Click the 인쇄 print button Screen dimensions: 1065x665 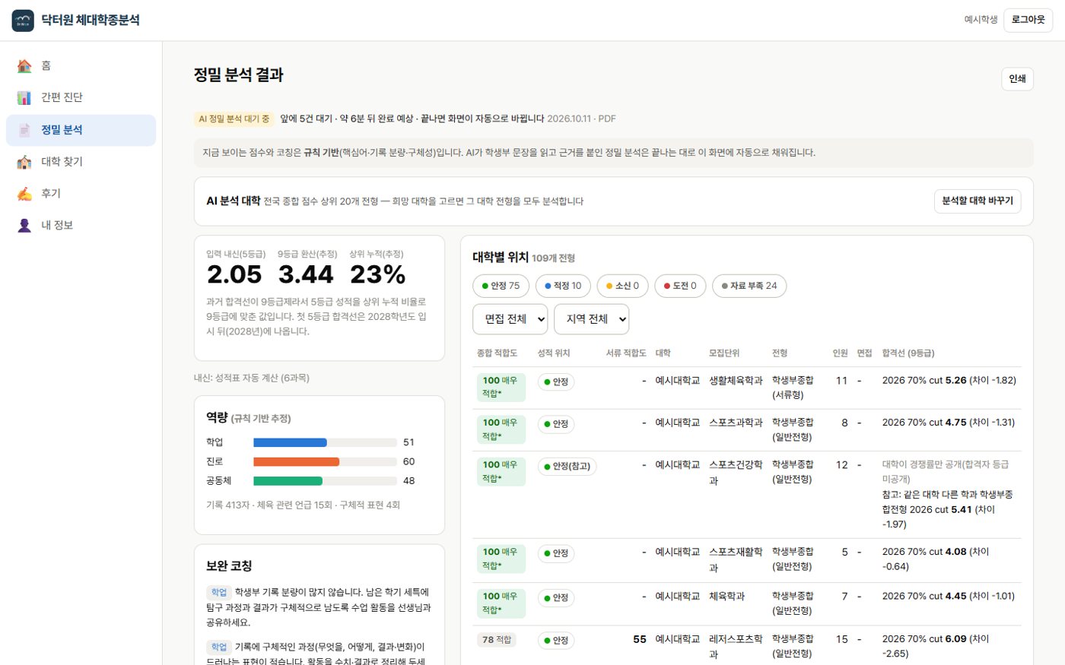pos(1017,79)
